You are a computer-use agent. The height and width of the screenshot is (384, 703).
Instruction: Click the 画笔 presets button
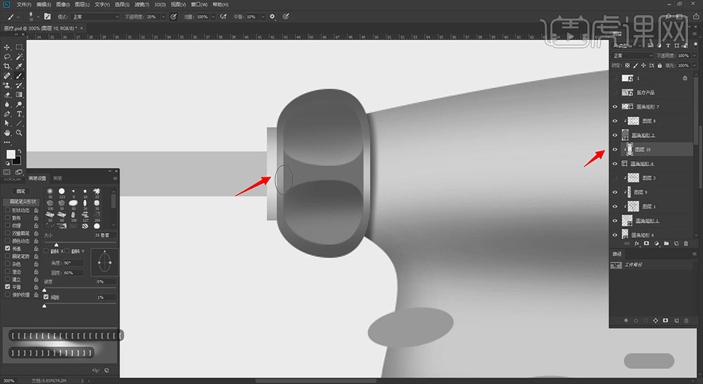[x=21, y=192]
